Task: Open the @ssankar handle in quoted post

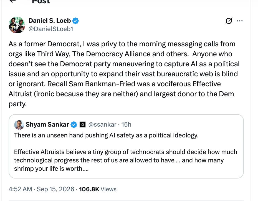Action: click(x=102, y=125)
